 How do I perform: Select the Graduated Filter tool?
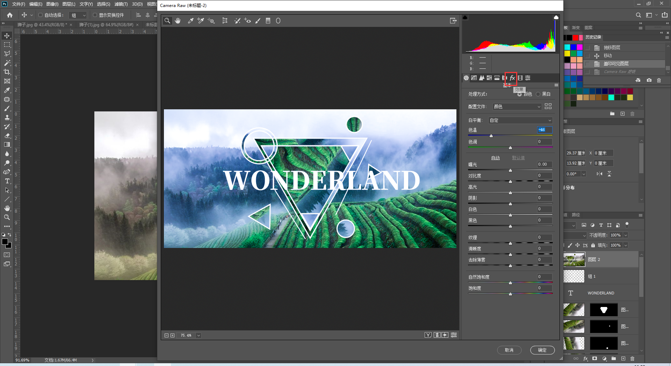[x=268, y=21]
